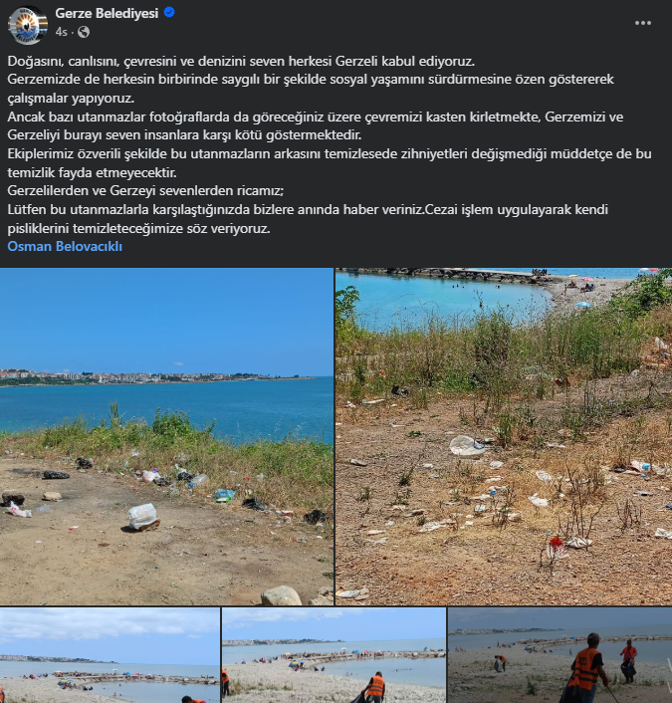Click the public globe privacy icon
The image size is (672, 703).
click(84, 32)
